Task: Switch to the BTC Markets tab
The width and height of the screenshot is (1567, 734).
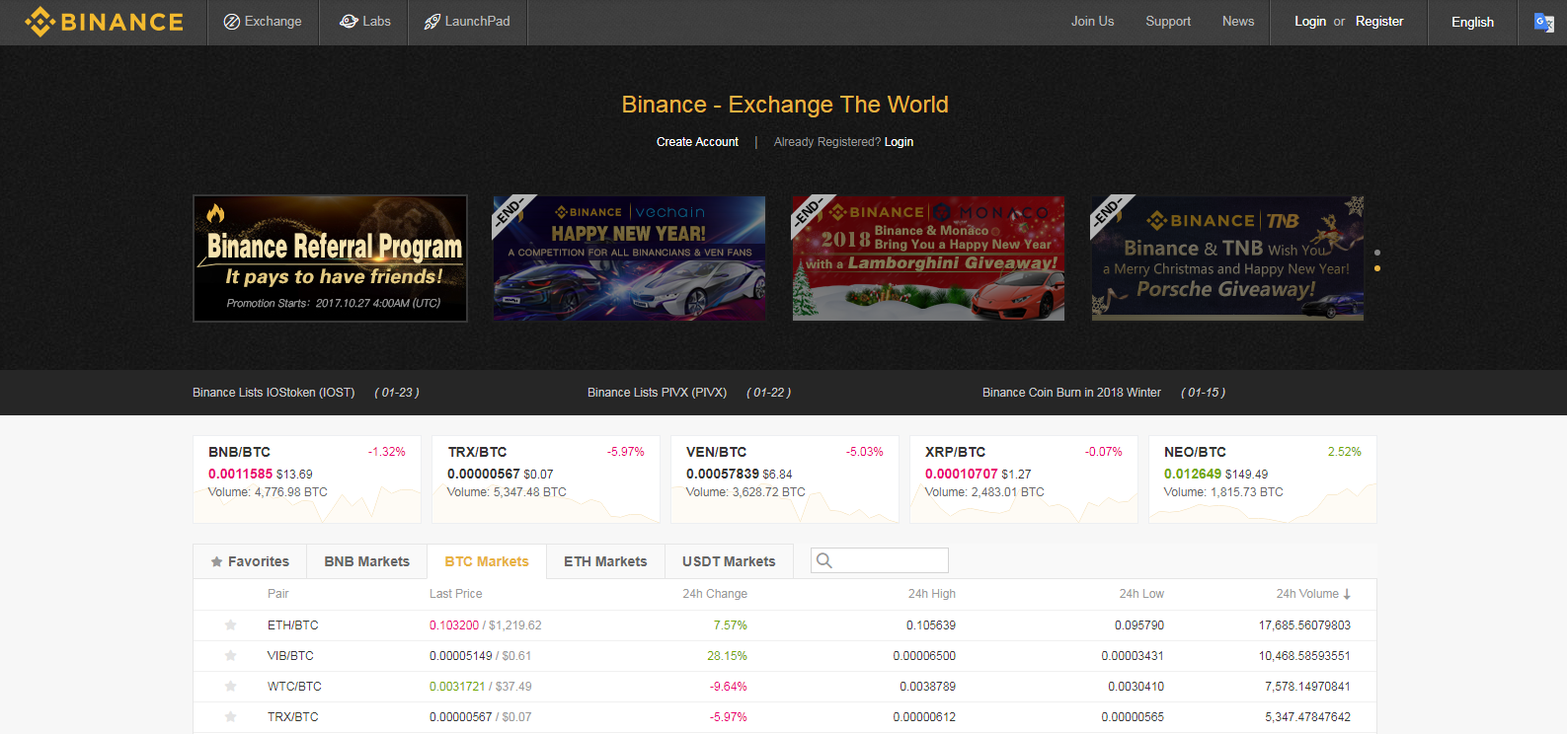Action: (x=487, y=561)
